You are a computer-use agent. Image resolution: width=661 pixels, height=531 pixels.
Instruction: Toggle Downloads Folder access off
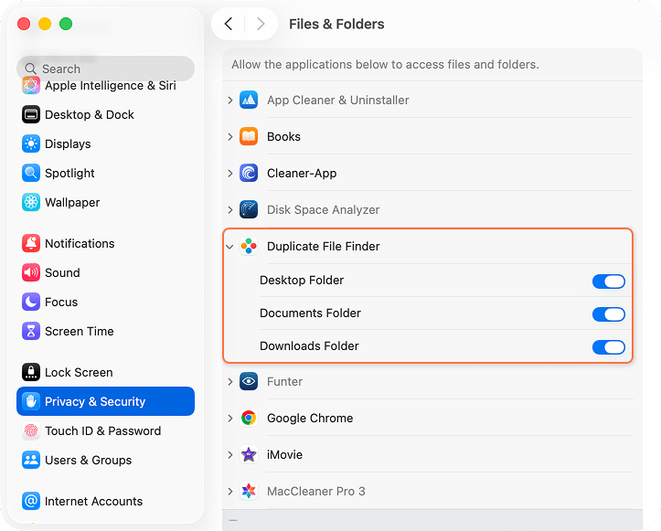point(608,347)
